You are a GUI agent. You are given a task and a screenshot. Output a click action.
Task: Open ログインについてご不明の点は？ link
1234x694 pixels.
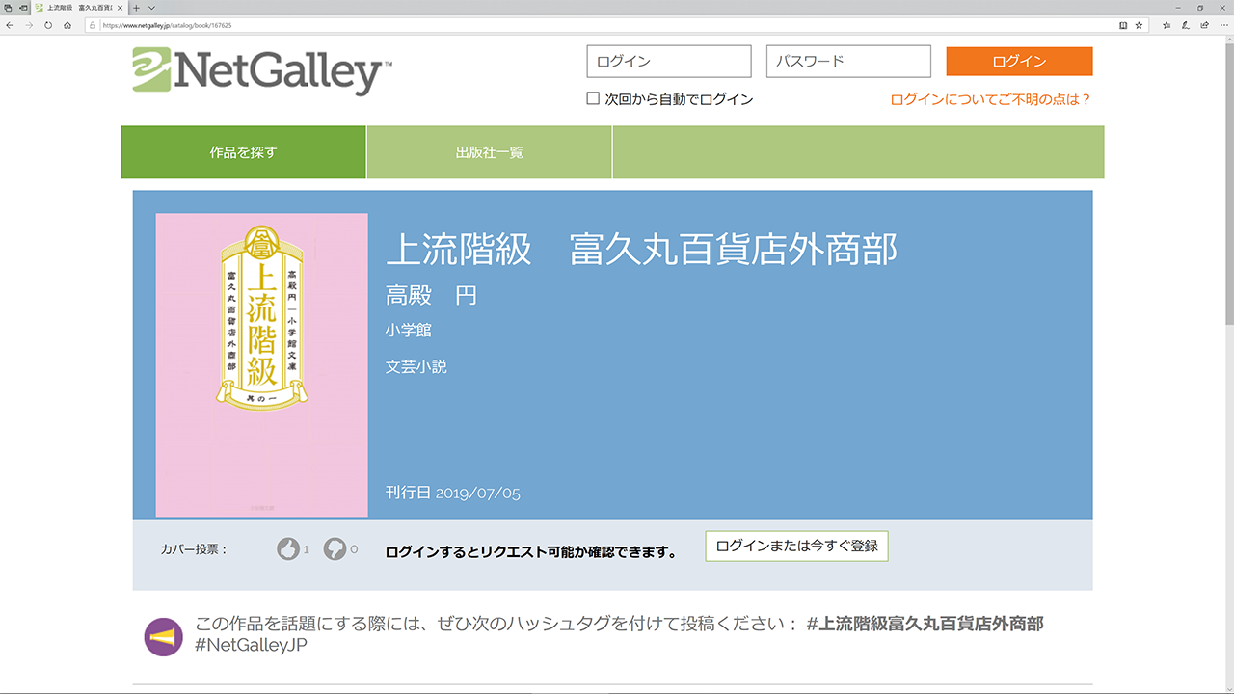click(x=991, y=99)
